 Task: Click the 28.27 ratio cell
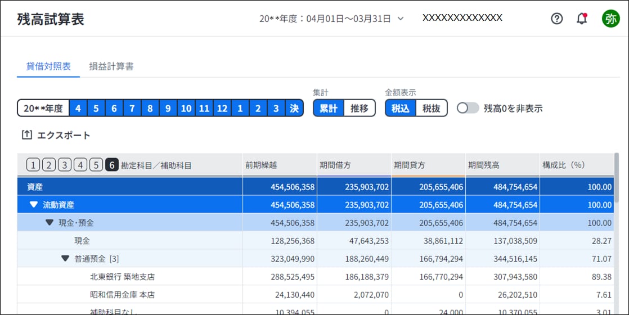(577, 241)
